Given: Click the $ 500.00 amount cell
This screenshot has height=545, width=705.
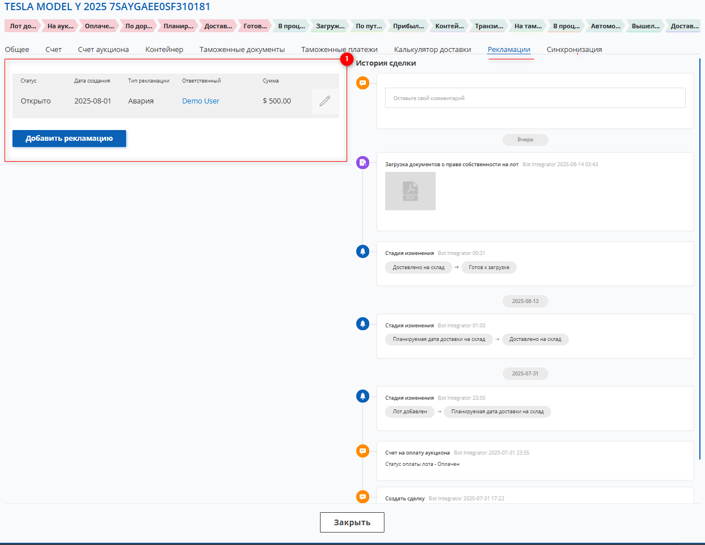Looking at the screenshot, I should click(277, 101).
